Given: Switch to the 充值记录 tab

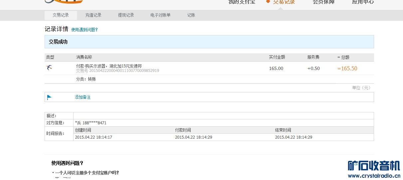Looking at the screenshot, I should (x=93, y=15).
